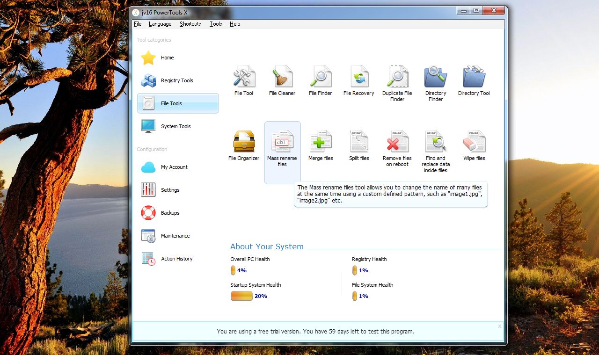Click the Registry Health 1% bar
The width and height of the screenshot is (599, 355).
pos(354,270)
